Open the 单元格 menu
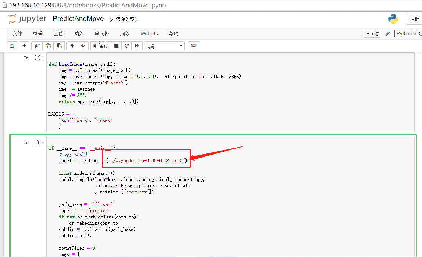The height and width of the screenshot is (257, 422). click(102, 34)
